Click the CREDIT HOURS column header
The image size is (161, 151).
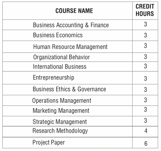coord(145,10)
